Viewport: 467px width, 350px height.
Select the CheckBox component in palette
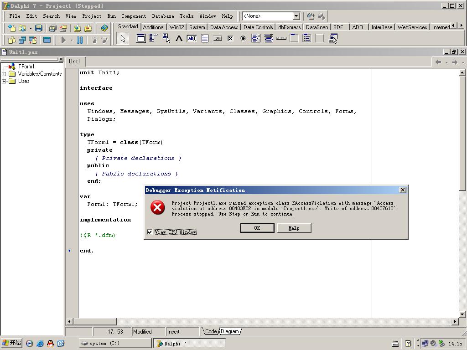230,39
